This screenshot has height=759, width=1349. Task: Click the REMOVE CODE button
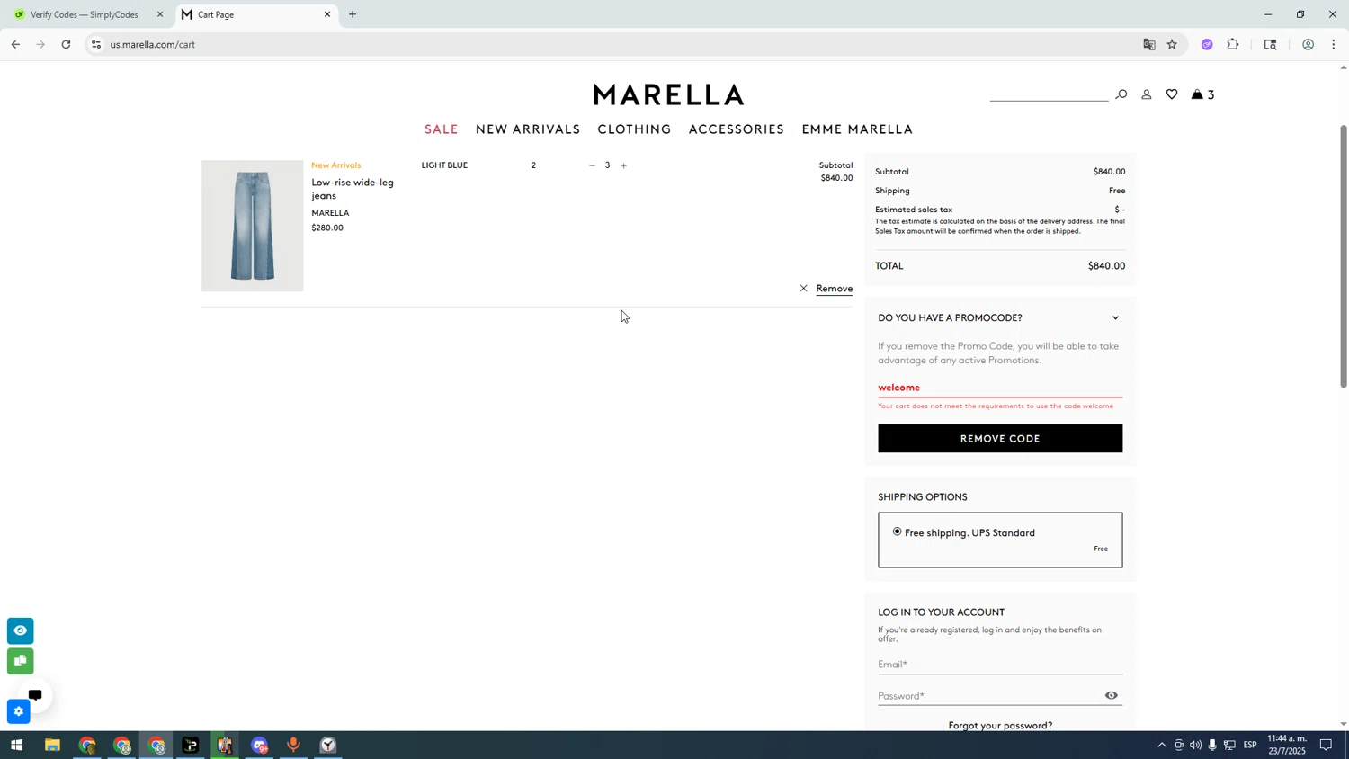(x=1000, y=439)
